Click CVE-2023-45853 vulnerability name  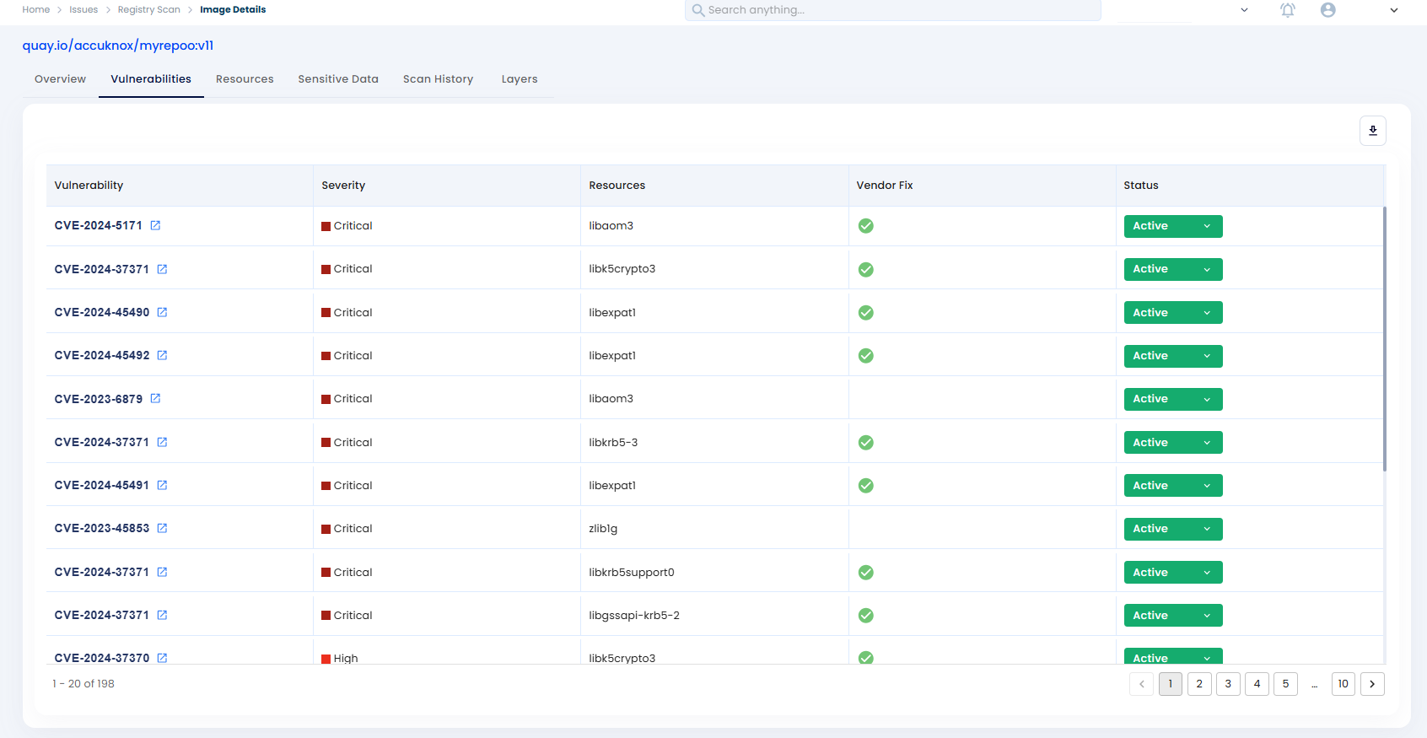(102, 529)
